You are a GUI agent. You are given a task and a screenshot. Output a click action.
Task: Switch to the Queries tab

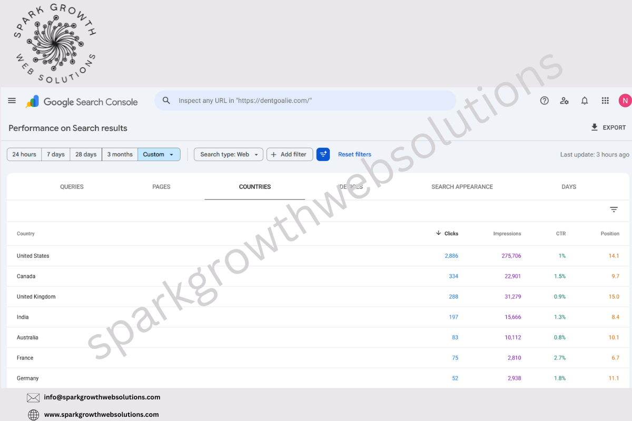[72, 187]
